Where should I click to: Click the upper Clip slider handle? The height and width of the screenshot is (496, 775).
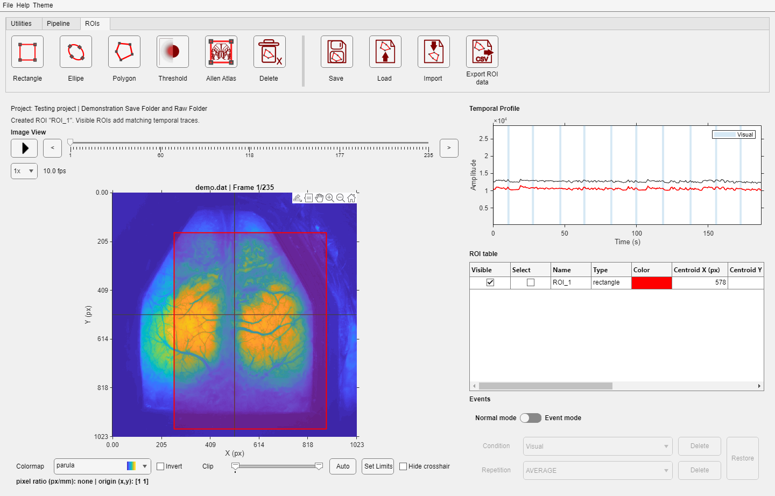click(x=319, y=466)
